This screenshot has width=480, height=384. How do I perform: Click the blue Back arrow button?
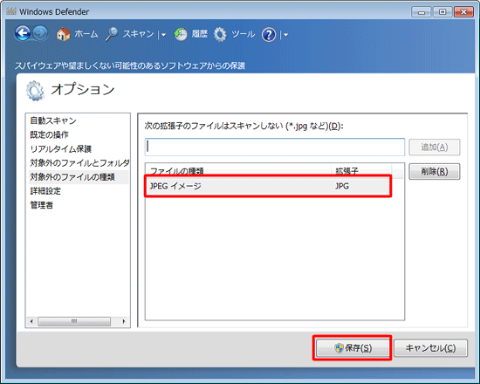pos(23,33)
